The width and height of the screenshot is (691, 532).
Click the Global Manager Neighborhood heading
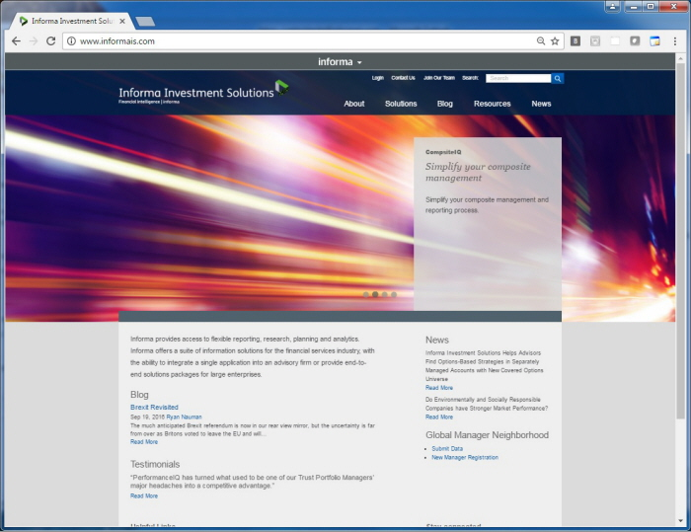487,435
